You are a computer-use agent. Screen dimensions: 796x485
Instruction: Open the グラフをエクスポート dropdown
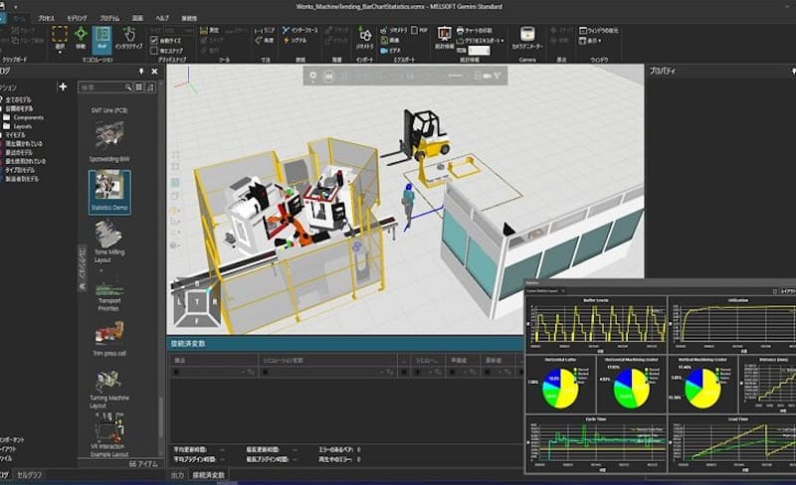point(482,41)
